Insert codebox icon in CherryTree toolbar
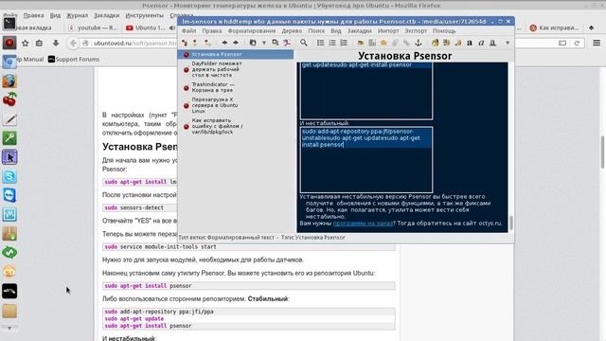 pos(383,43)
